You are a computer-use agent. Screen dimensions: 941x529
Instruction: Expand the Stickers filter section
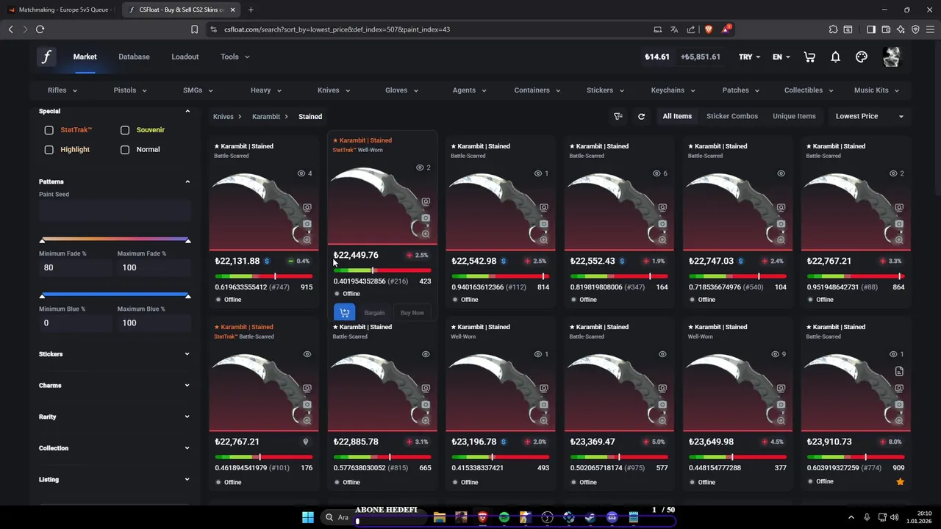(114, 354)
